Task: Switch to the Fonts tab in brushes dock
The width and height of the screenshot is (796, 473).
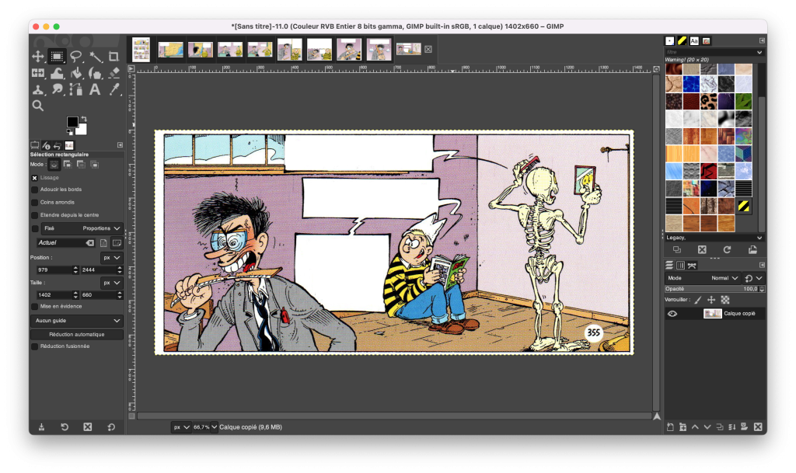Action: click(694, 40)
